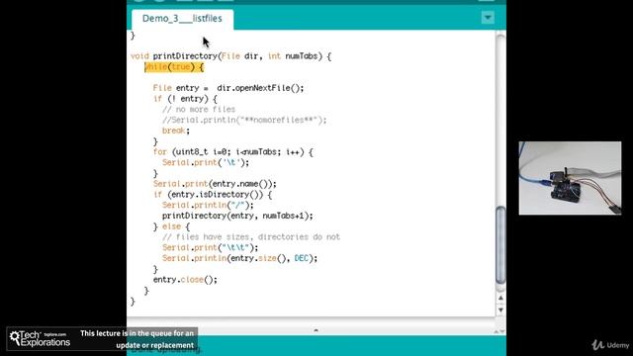
Task: Click the Serial.println("/"); line
Action: pos(208,205)
